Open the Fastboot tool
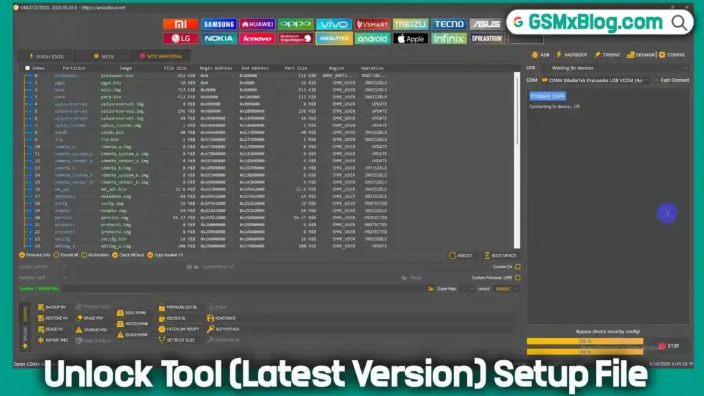This screenshot has height=396, width=704. tap(572, 55)
